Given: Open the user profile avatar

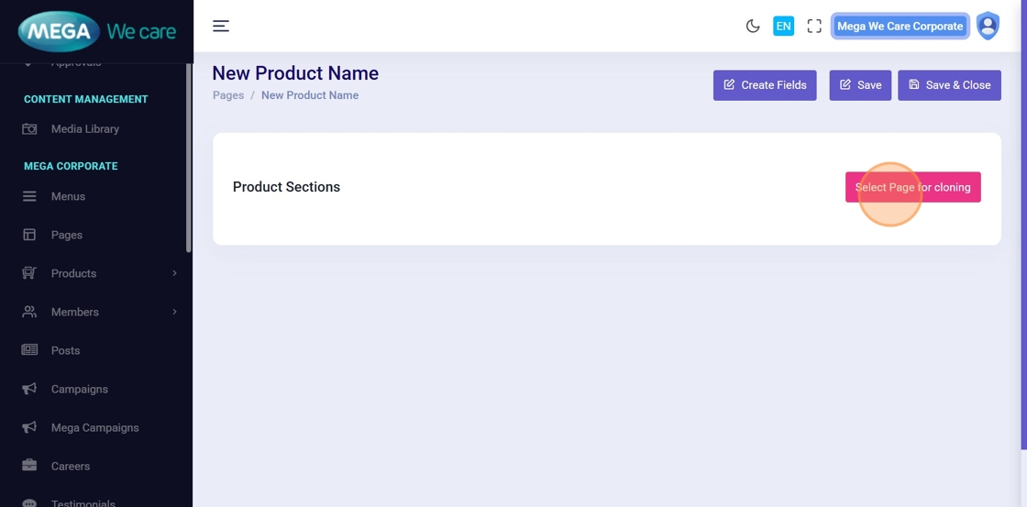Looking at the screenshot, I should (988, 26).
